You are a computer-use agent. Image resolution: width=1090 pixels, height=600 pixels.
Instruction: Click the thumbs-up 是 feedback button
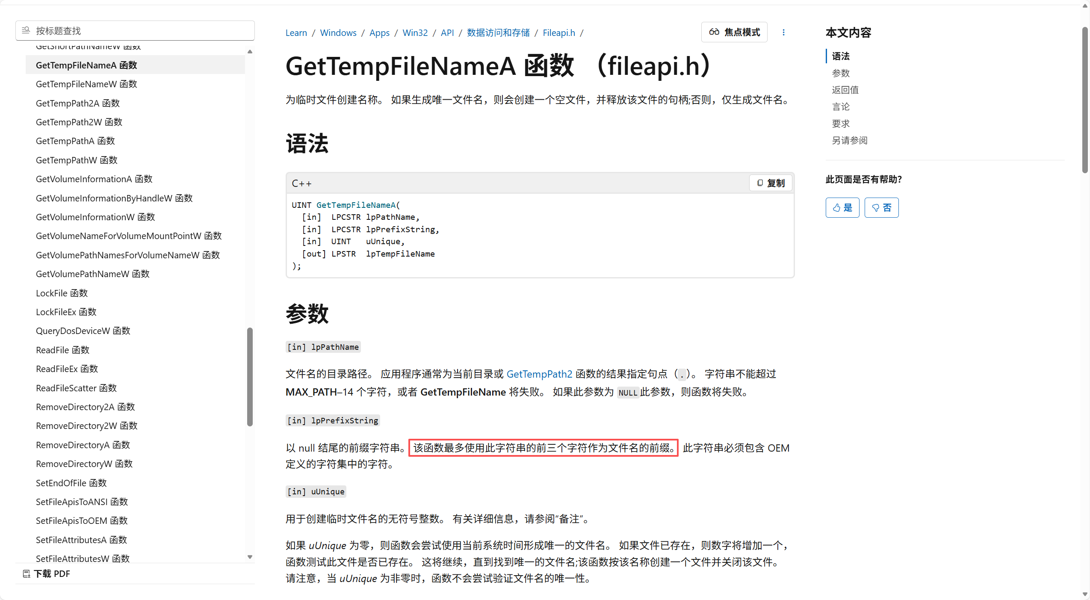click(x=842, y=208)
